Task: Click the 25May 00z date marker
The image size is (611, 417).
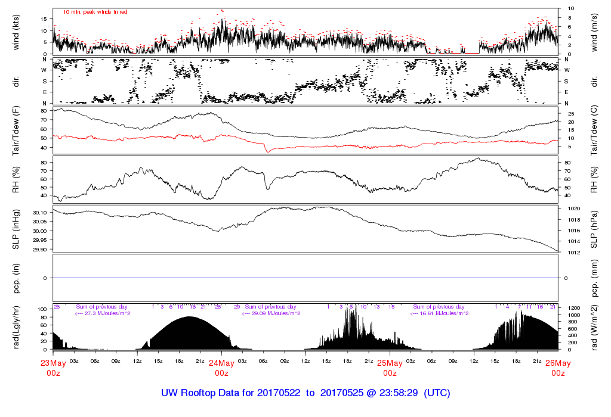Action: (390, 368)
